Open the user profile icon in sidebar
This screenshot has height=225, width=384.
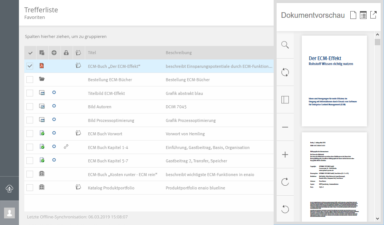click(10, 212)
